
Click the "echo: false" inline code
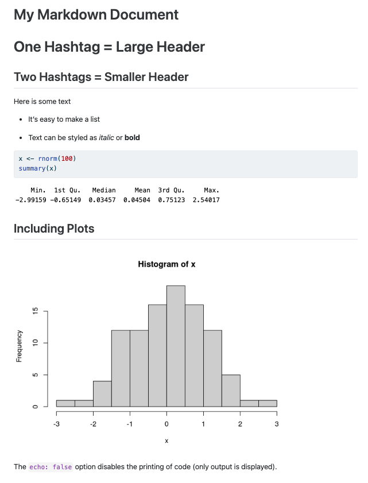click(51, 467)
